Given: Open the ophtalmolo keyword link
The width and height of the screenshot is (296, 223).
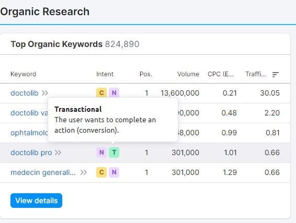Looking at the screenshot, I should tap(29, 133).
